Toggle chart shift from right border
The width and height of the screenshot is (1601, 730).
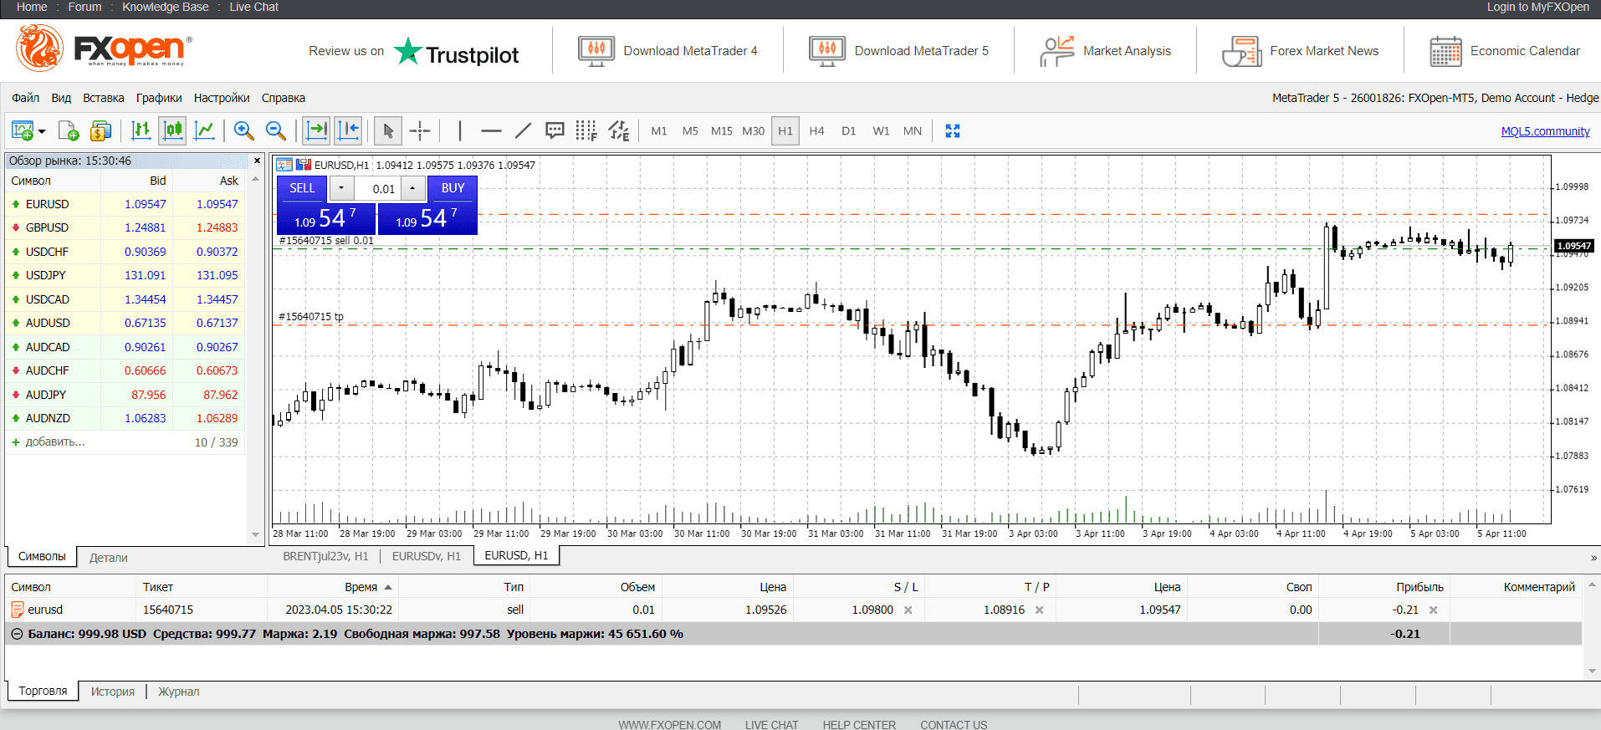(349, 130)
